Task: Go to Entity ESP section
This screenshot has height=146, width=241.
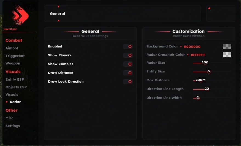Action: pos(15,80)
